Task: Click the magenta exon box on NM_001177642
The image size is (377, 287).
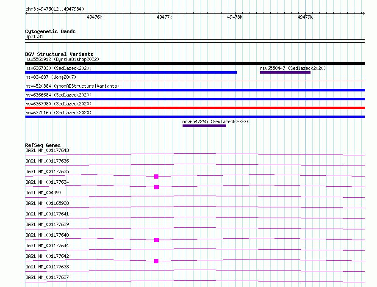Action: (x=156, y=261)
